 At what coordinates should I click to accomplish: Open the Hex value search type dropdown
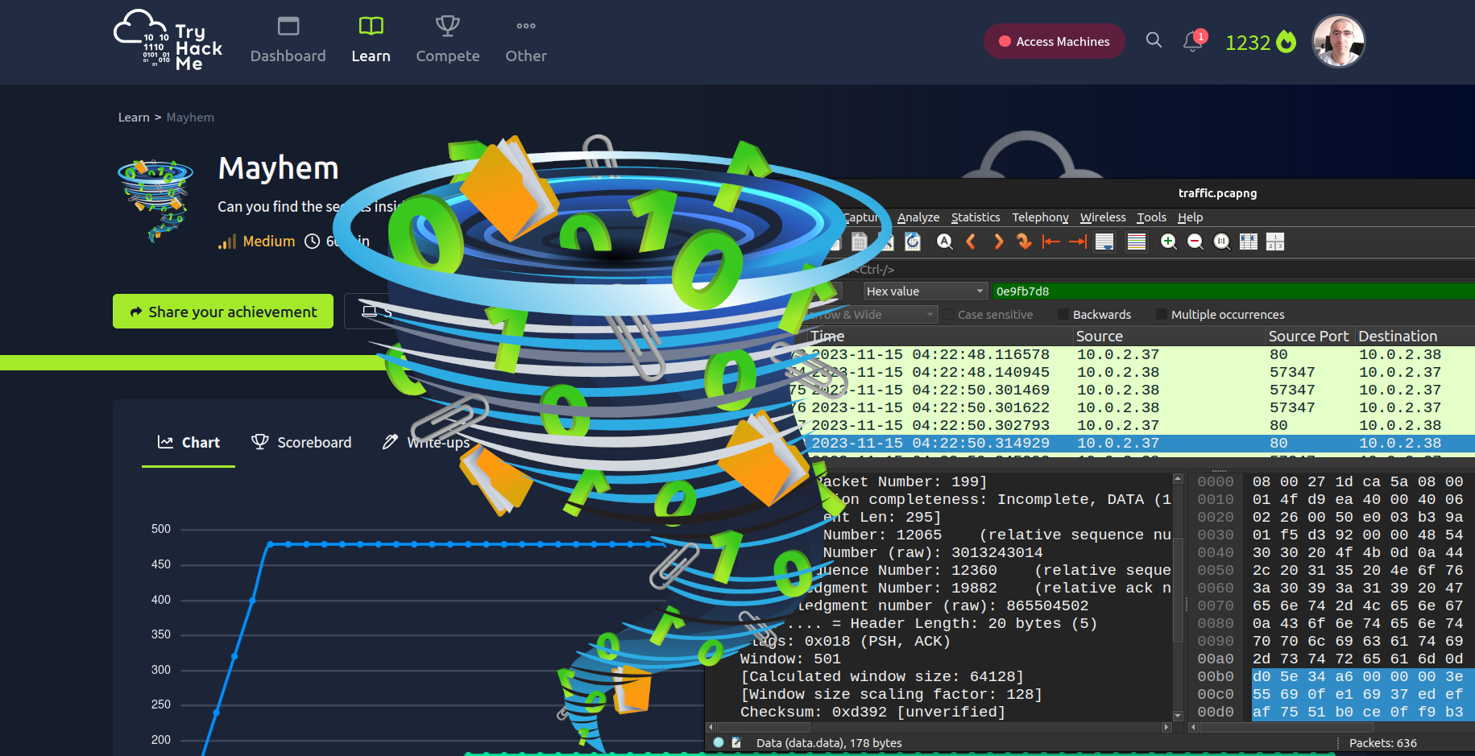[x=925, y=291]
